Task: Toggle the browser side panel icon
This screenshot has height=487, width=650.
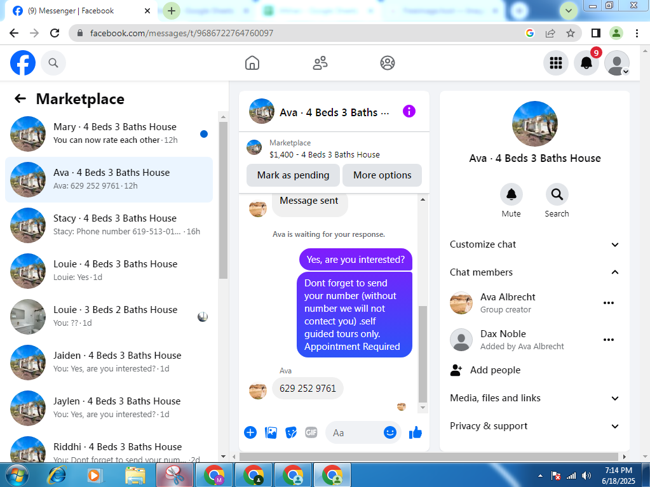Action: tap(596, 33)
